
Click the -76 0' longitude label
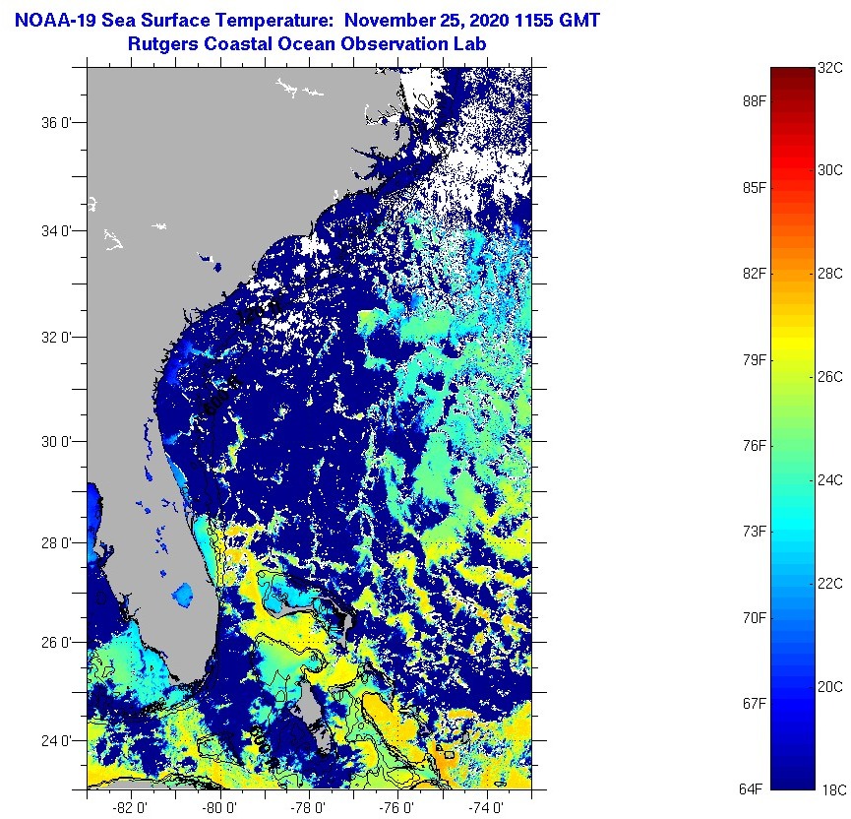click(x=396, y=808)
